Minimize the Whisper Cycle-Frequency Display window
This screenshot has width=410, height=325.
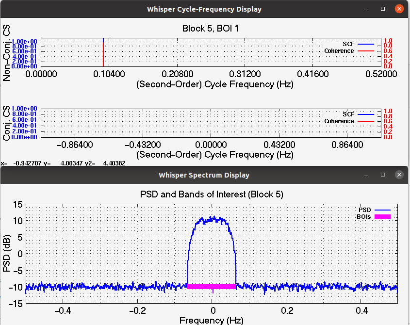[367, 9]
